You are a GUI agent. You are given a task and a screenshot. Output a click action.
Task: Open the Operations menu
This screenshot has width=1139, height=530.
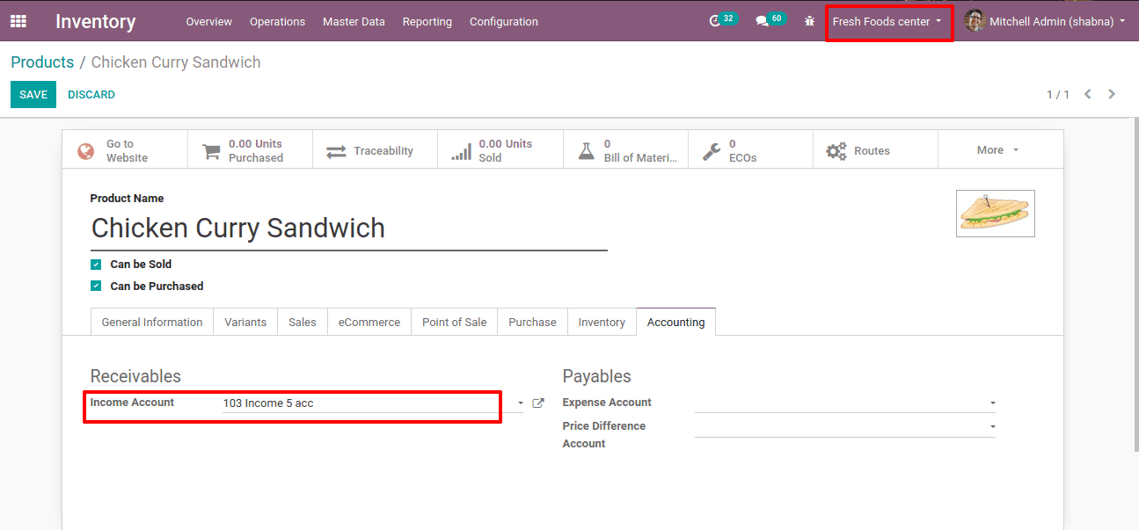click(x=277, y=21)
